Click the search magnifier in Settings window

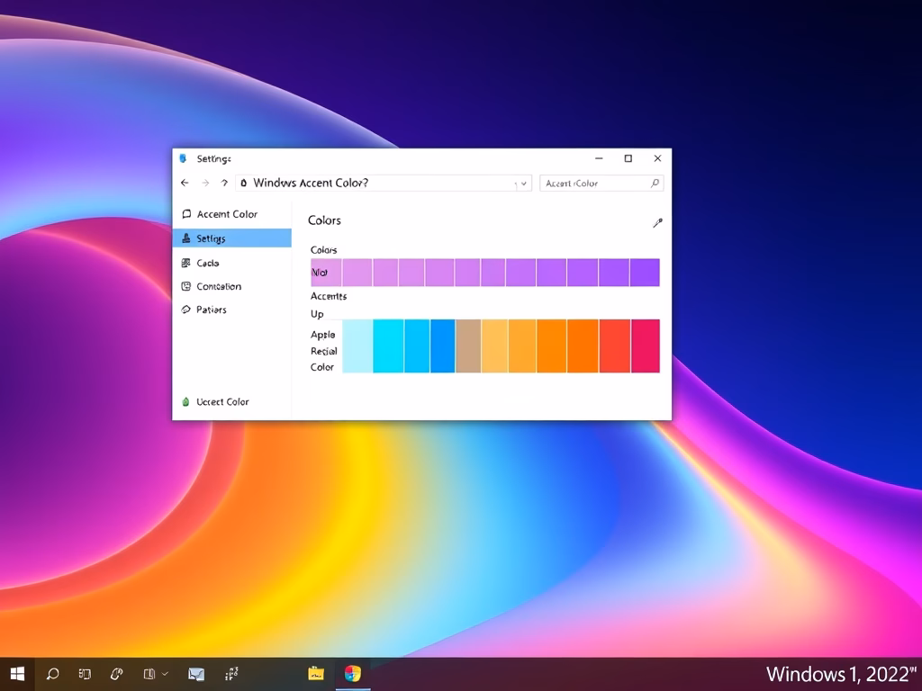[x=655, y=184]
